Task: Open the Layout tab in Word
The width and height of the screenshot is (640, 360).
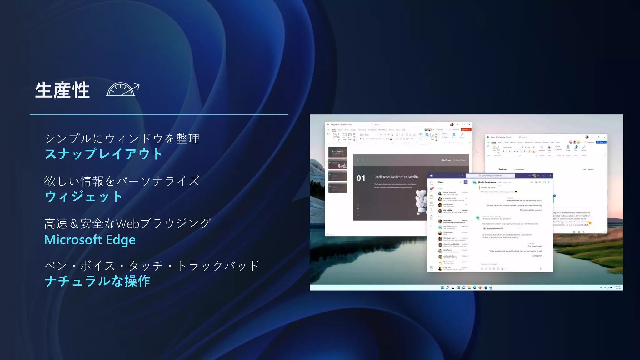Action: pyautogui.click(x=520, y=142)
